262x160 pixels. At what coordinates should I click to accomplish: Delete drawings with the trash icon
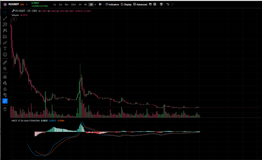tap(5, 109)
